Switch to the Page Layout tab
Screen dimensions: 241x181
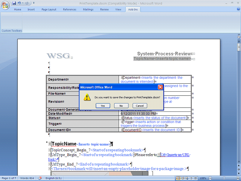click(49, 9)
